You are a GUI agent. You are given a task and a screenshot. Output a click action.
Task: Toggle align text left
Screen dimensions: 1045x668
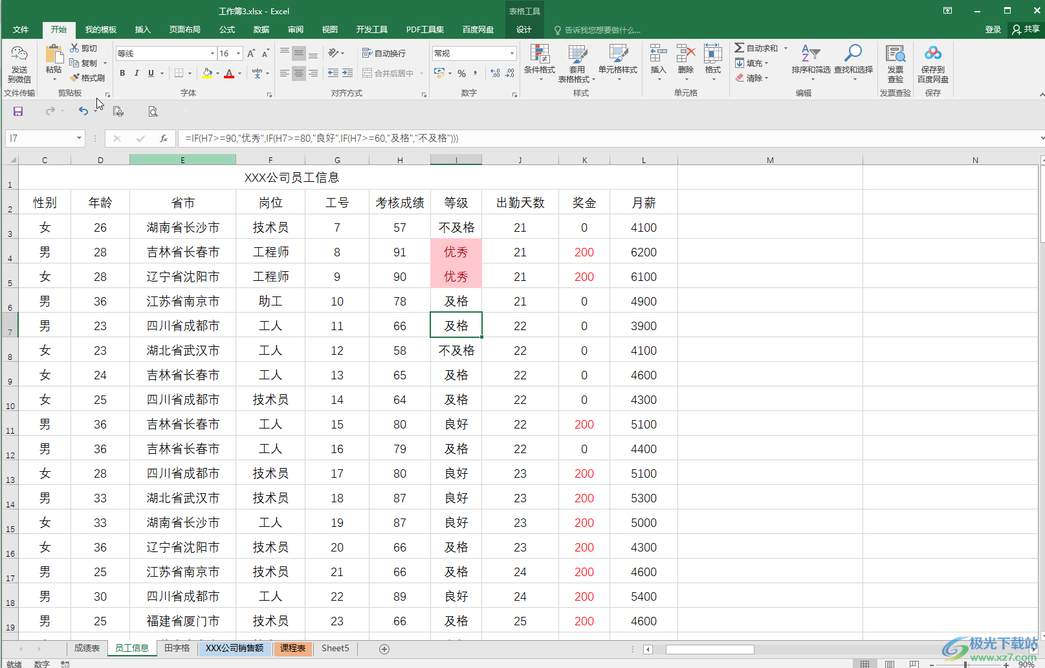coord(285,73)
